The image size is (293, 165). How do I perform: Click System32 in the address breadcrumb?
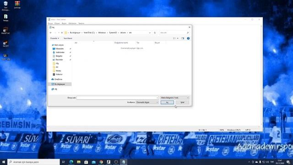[x=113, y=33]
